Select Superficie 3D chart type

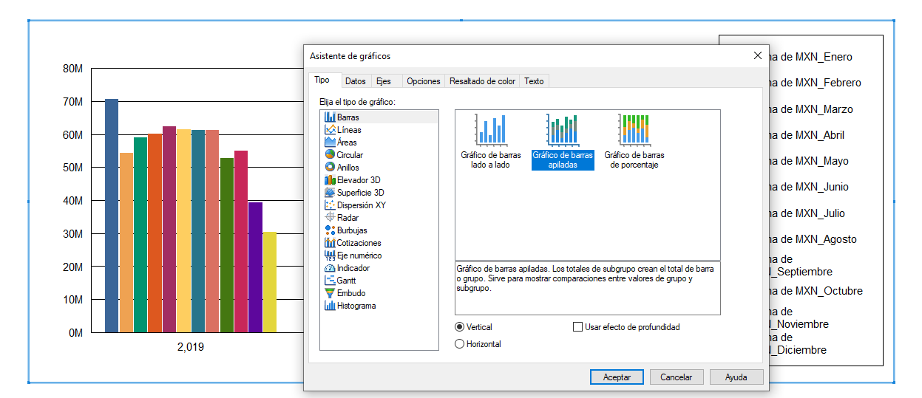click(354, 193)
